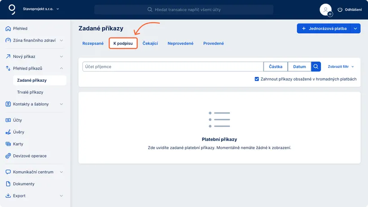The image size is (368, 207).
Task: Click the Účty wallet icon in sidebar
Action: (x=8, y=120)
